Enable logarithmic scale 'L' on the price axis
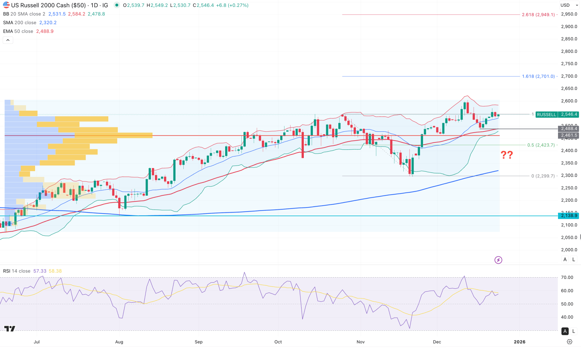Screen dimensions: 581x348 [574, 259]
